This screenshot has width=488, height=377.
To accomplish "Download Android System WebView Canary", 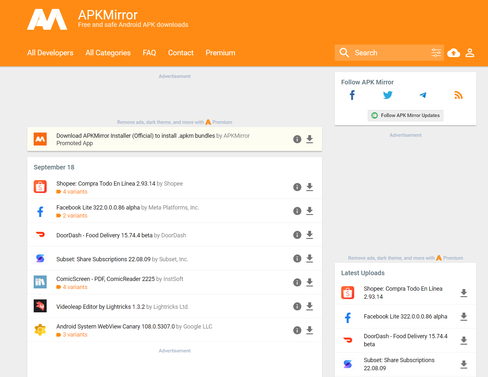I will tap(310, 330).
